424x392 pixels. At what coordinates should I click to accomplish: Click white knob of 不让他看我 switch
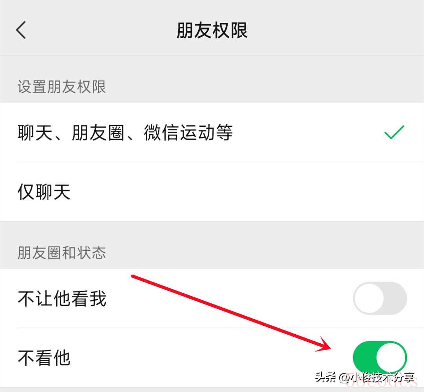369,298
